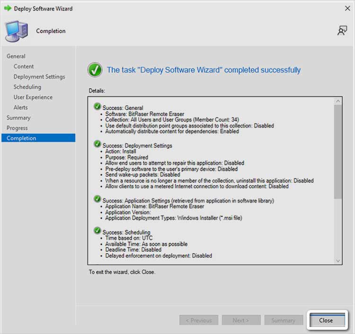Click the green arrow wizard title icon

point(8,9)
